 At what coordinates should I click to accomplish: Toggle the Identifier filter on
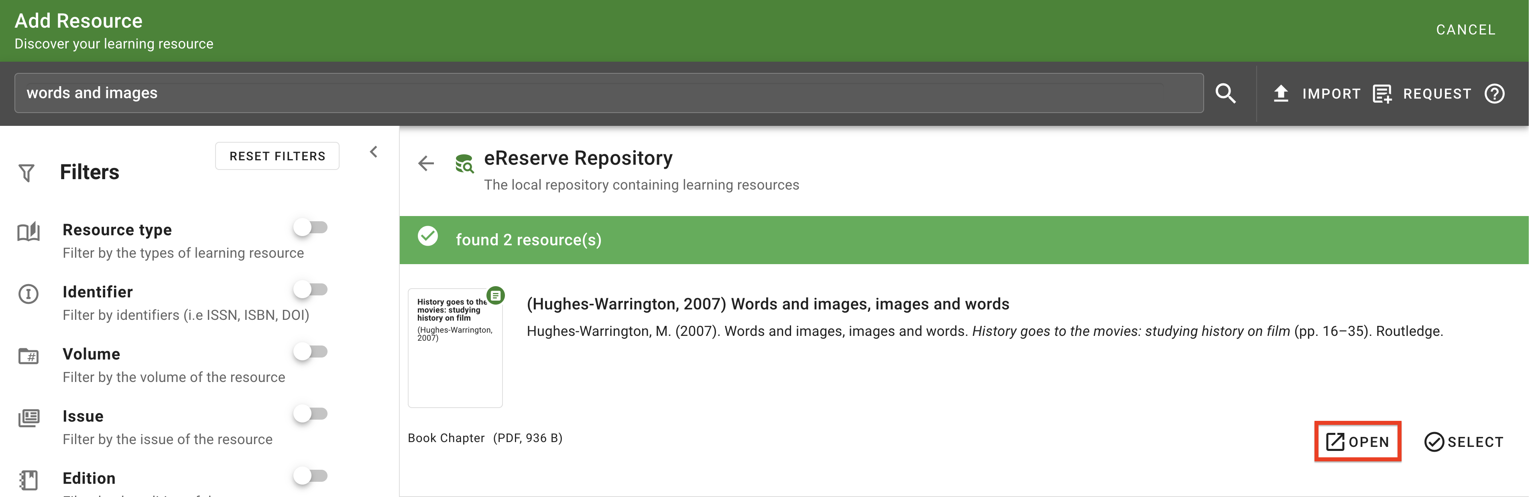[x=311, y=289]
